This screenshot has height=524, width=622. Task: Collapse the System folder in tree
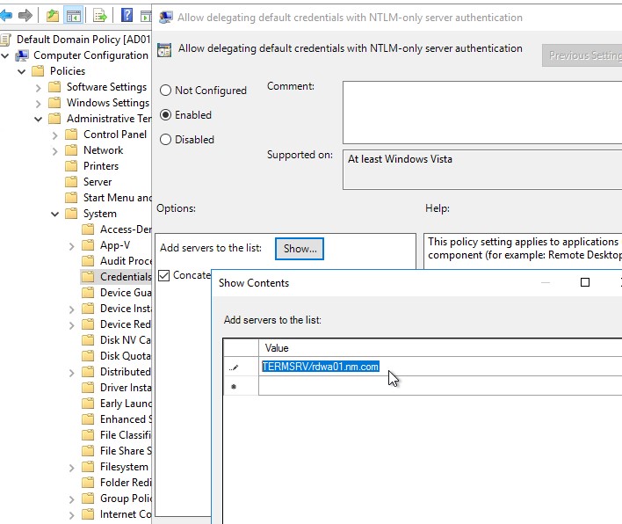tap(55, 214)
